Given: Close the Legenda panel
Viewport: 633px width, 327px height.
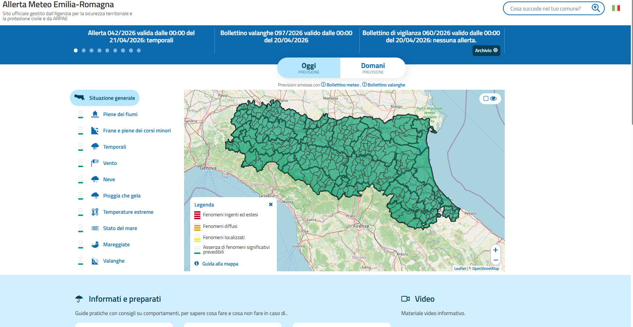Looking at the screenshot, I should click(x=271, y=204).
